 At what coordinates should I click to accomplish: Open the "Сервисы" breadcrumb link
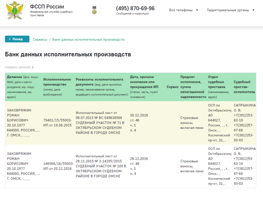40,39
